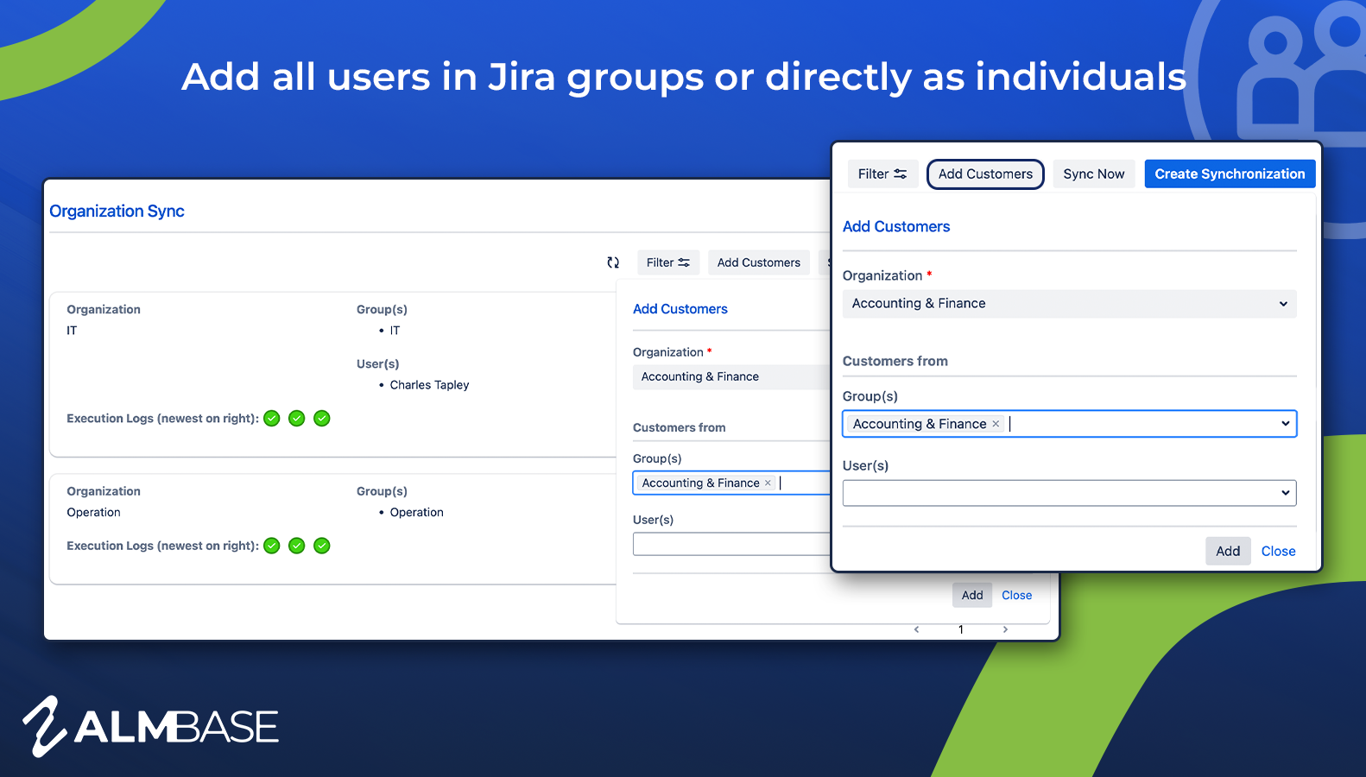Open Filter in the front popup toolbar
1366x777 pixels.
(x=882, y=174)
